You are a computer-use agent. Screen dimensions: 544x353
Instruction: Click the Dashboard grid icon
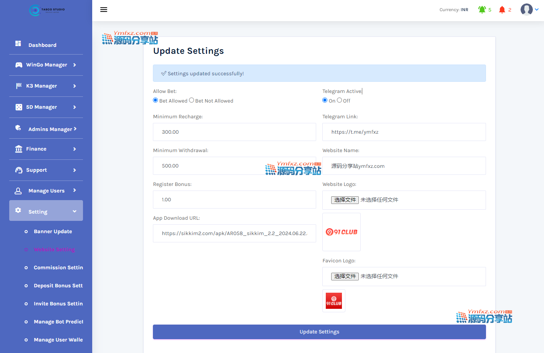point(18,43)
